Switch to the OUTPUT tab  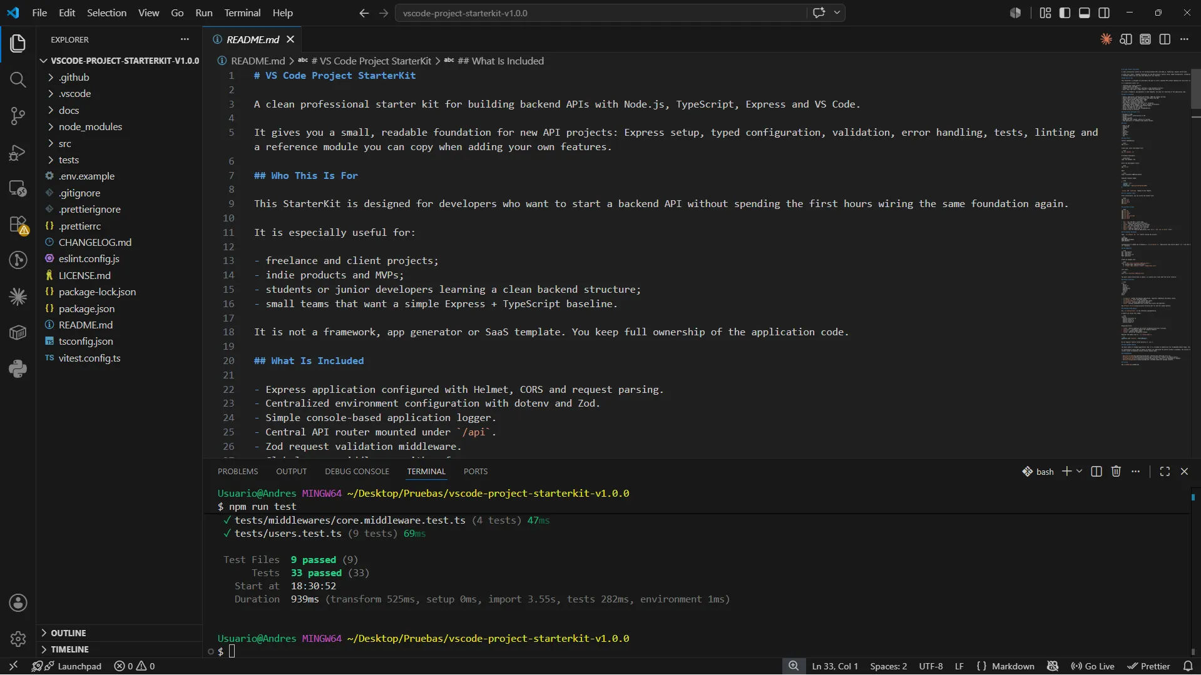point(292,472)
